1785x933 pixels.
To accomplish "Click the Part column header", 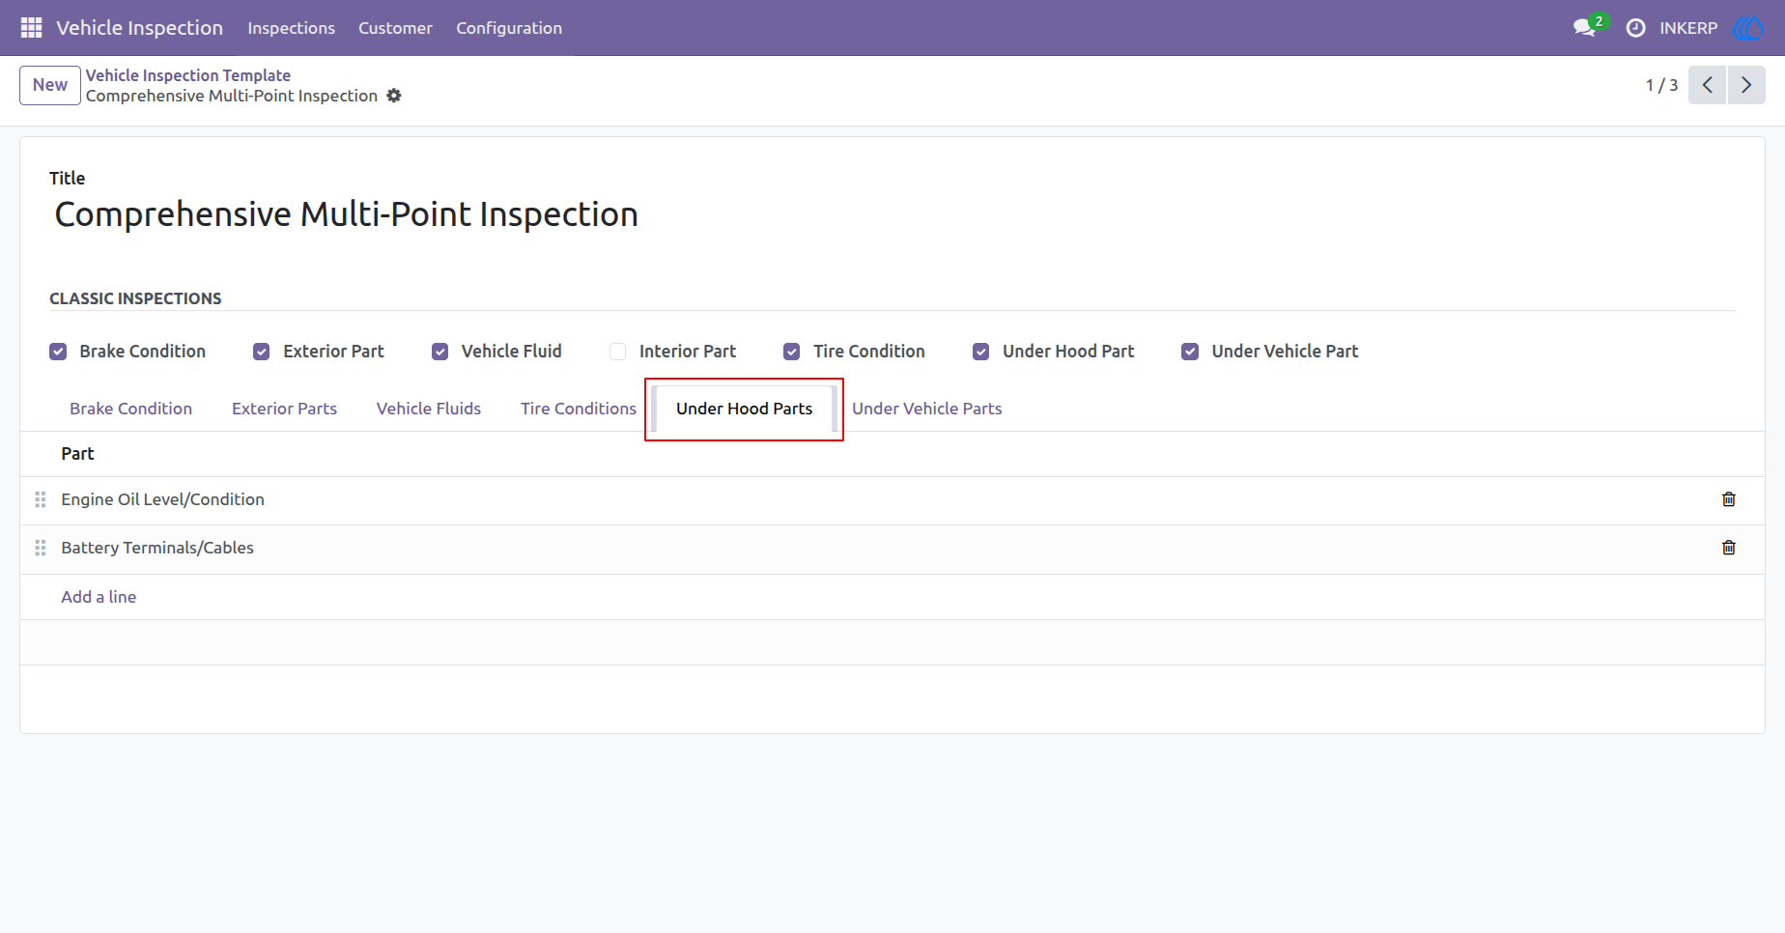I will 77,454.
